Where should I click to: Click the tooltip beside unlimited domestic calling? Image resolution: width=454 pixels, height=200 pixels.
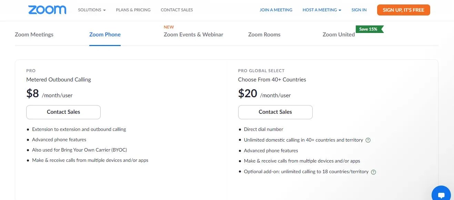click(x=368, y=140)
